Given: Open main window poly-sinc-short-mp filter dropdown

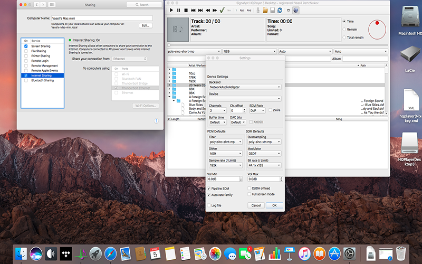Looking at the screenshot, I should tap(194, 51).
